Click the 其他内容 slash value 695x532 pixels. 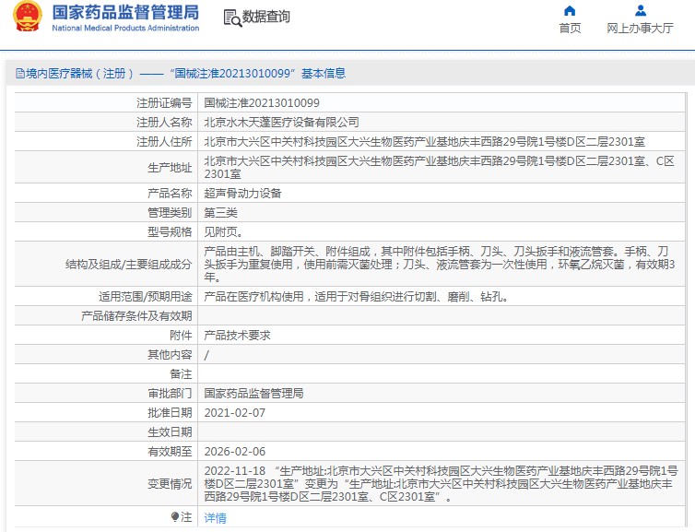tap(206, 355)
